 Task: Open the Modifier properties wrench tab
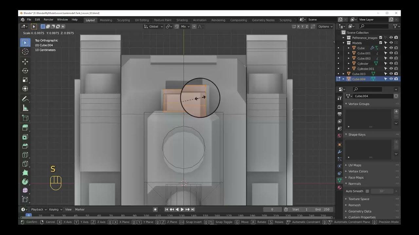click(339, 152)
